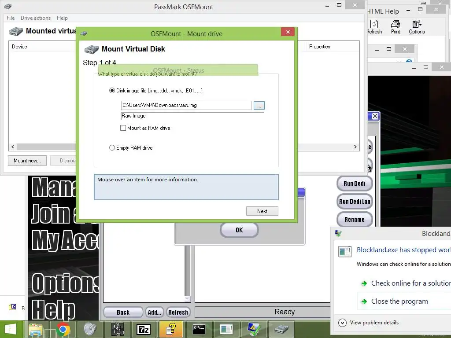Open Drive actions menu in OSFMount
The image size is (451, 338).
point(36,18)
